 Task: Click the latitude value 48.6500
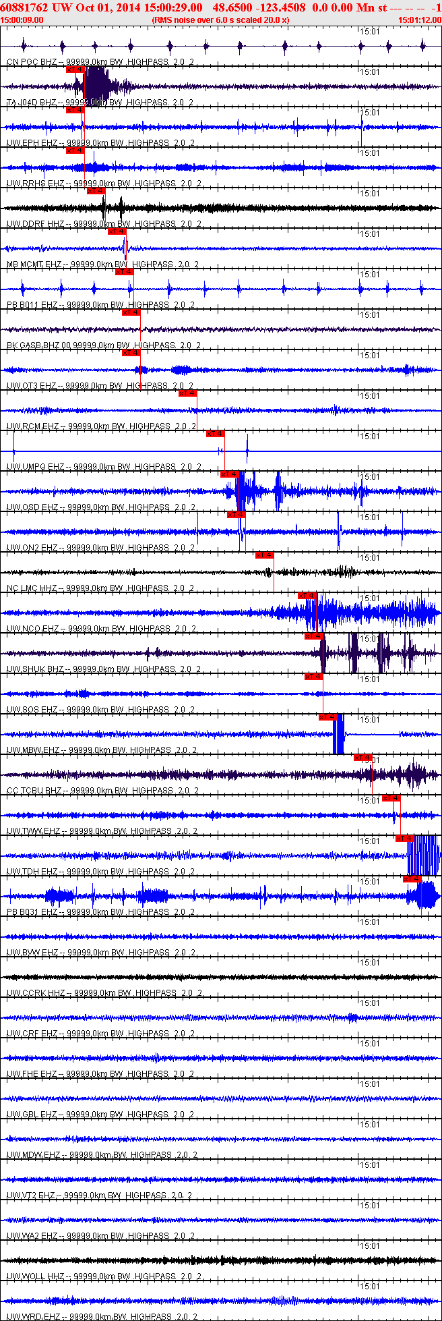point(231,7)
